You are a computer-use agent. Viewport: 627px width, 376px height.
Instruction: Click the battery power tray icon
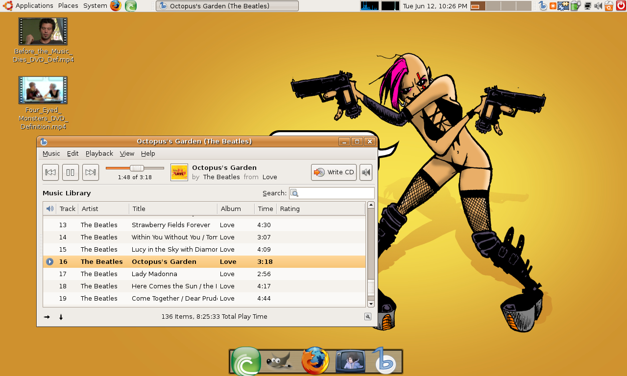click(x=576, y=6)
